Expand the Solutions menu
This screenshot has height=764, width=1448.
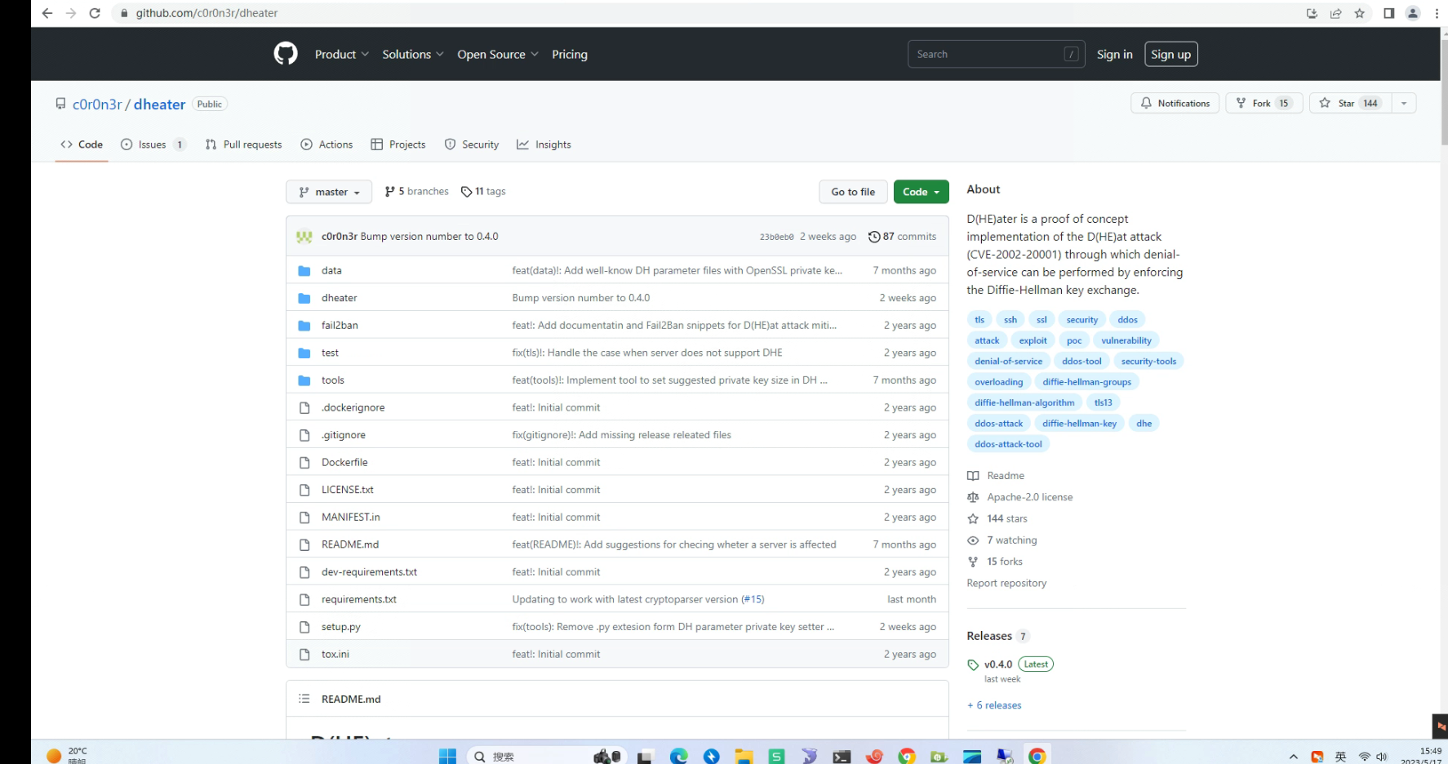[x=413, y=55]
